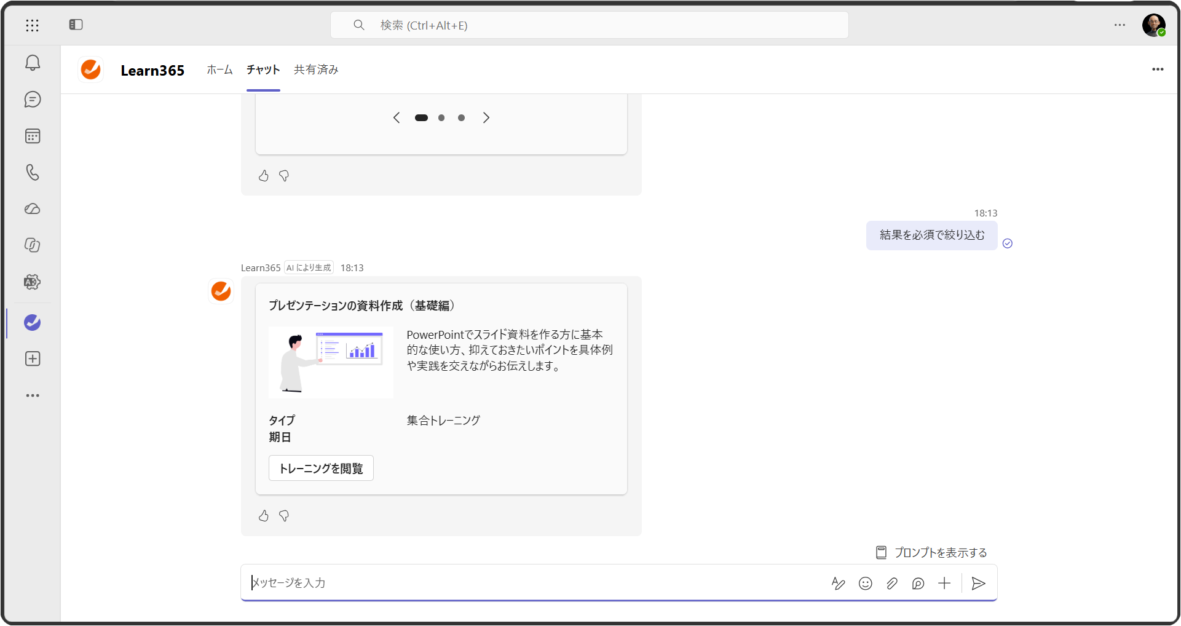This screenshot has width=1181, height=626.
Task: Open the Calls phone icon
Action: pyautogui.click(x=33, y=172)
